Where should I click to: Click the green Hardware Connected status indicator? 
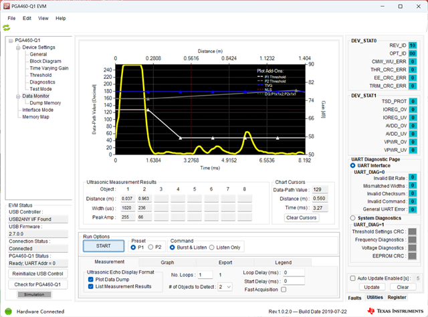pyautogui.click(x=9, y=311)
